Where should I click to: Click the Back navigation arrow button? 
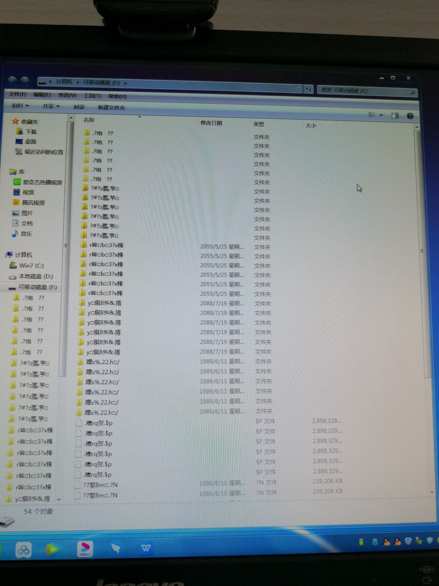coord(12,81)
